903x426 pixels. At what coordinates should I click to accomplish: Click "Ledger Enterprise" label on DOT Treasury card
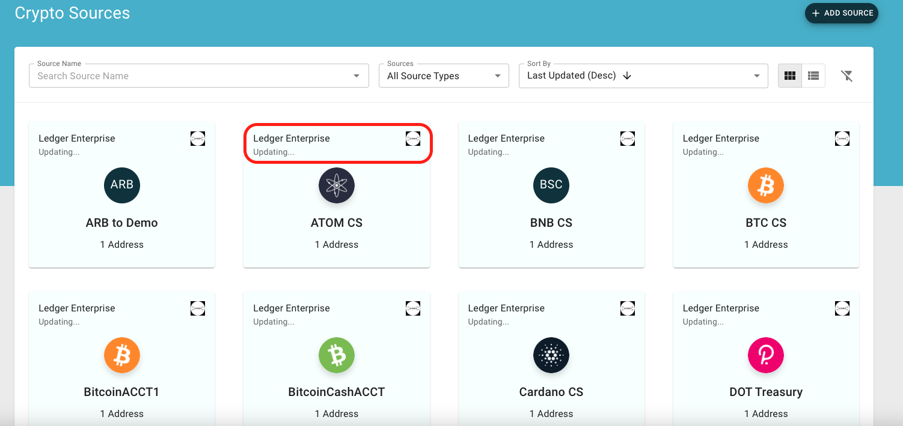pos(721,308)
